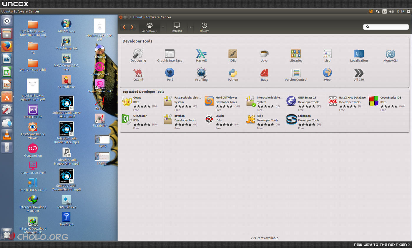The image size is (412, 248).
Task: Open the History view
Action: tap(204, 27)
